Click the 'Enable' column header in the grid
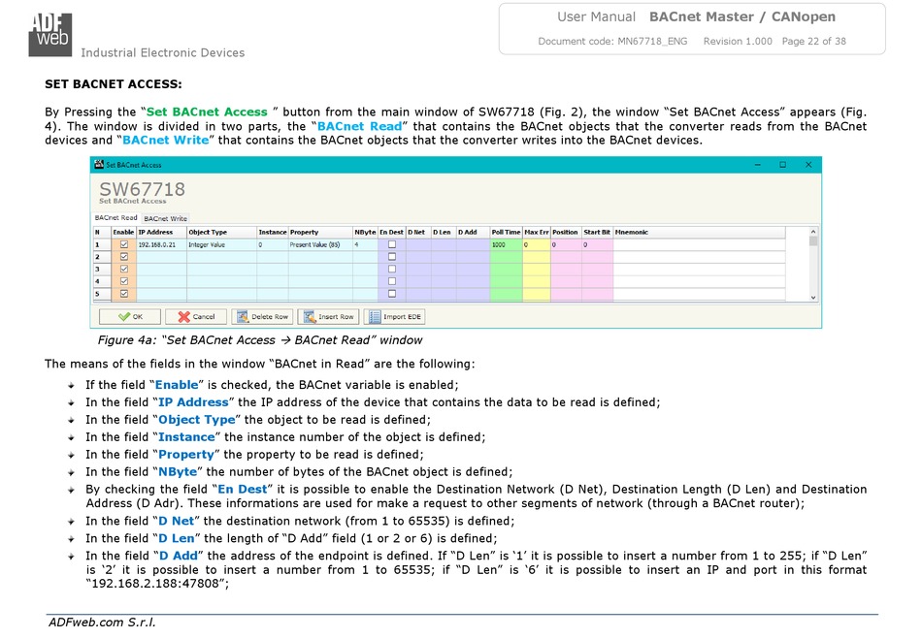The height and width of the screenshot is (639, 922). pos(124,232)
